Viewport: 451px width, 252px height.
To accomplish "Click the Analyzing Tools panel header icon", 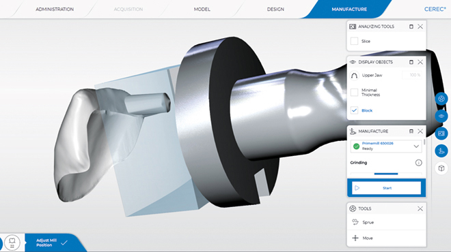I will (x=353, y=27).
